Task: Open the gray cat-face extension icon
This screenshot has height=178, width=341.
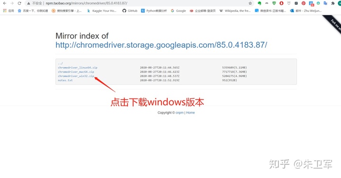Action: pos(289,3)
